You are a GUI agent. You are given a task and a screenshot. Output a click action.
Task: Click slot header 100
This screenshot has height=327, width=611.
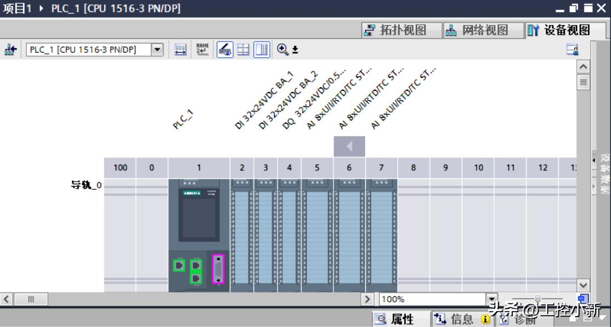pyautogui.click(x=120, y=167)
